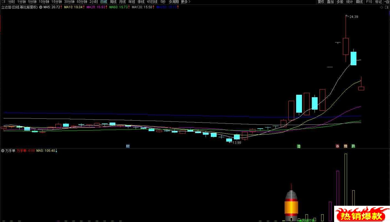390x222 pixels.
Task: Expand the 更多 periods menu
Action: (186, 2)
